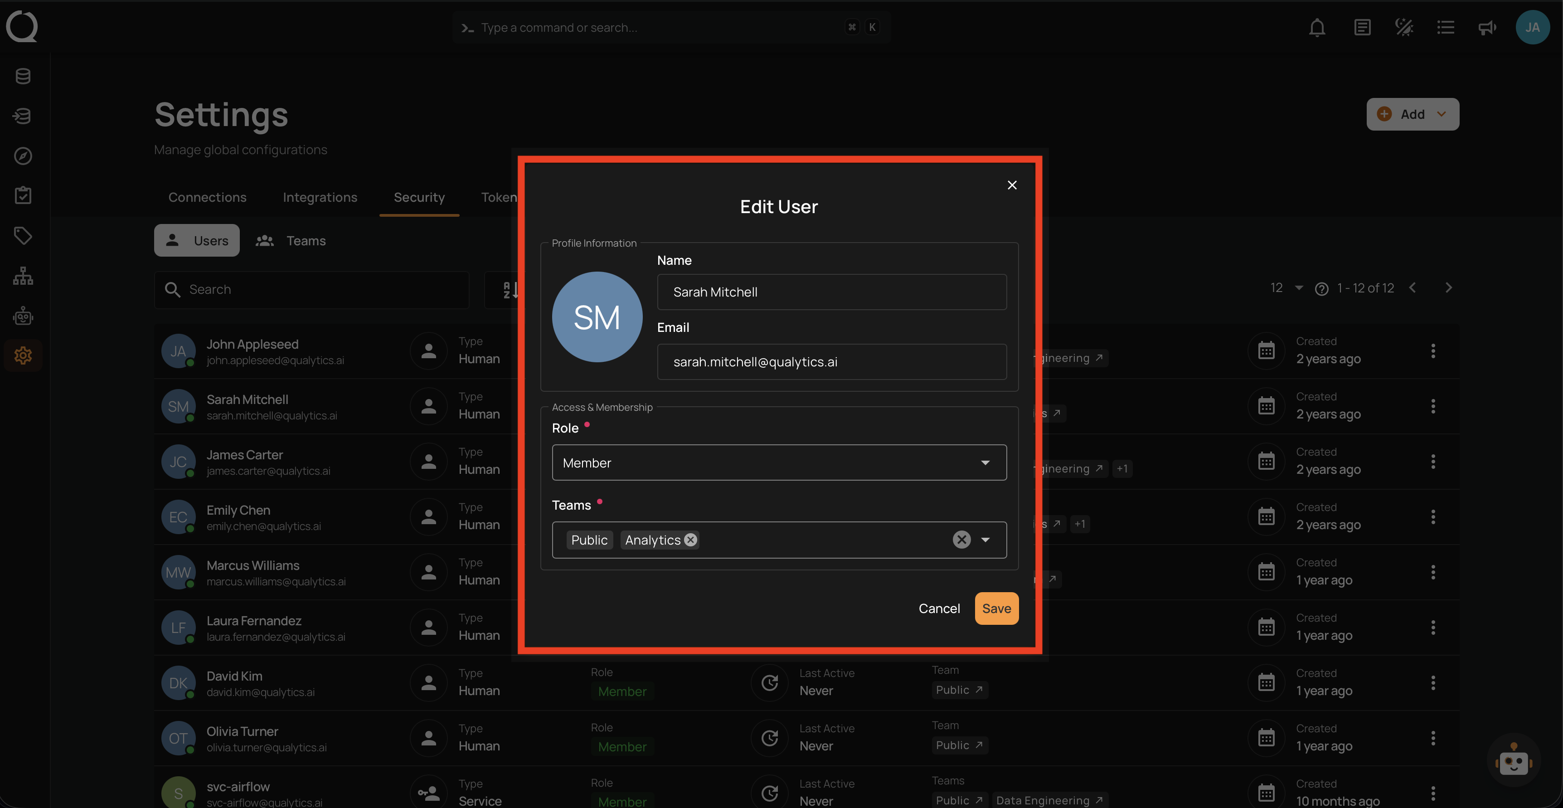Open the sort order A-Z icon
Viewport: 1563px width, 808px height.
point(510,290)
